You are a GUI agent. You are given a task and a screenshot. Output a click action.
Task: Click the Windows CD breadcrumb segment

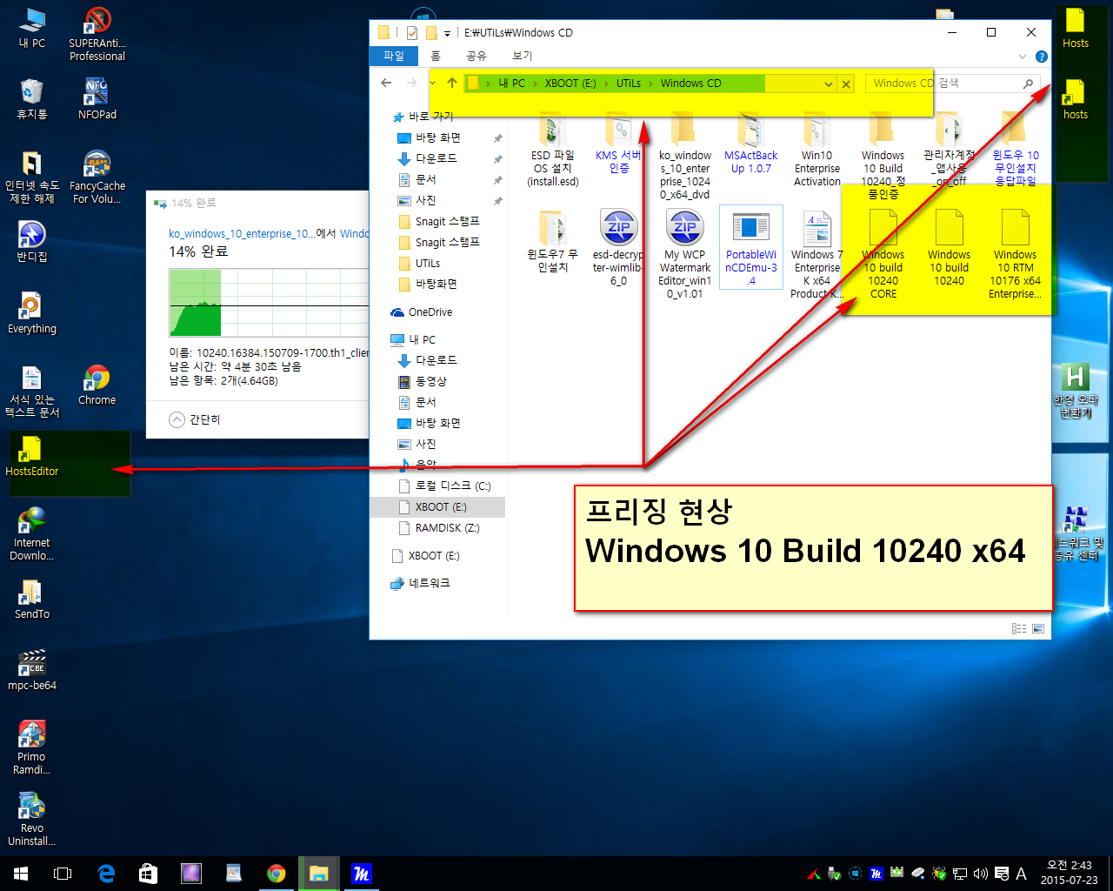691,84
